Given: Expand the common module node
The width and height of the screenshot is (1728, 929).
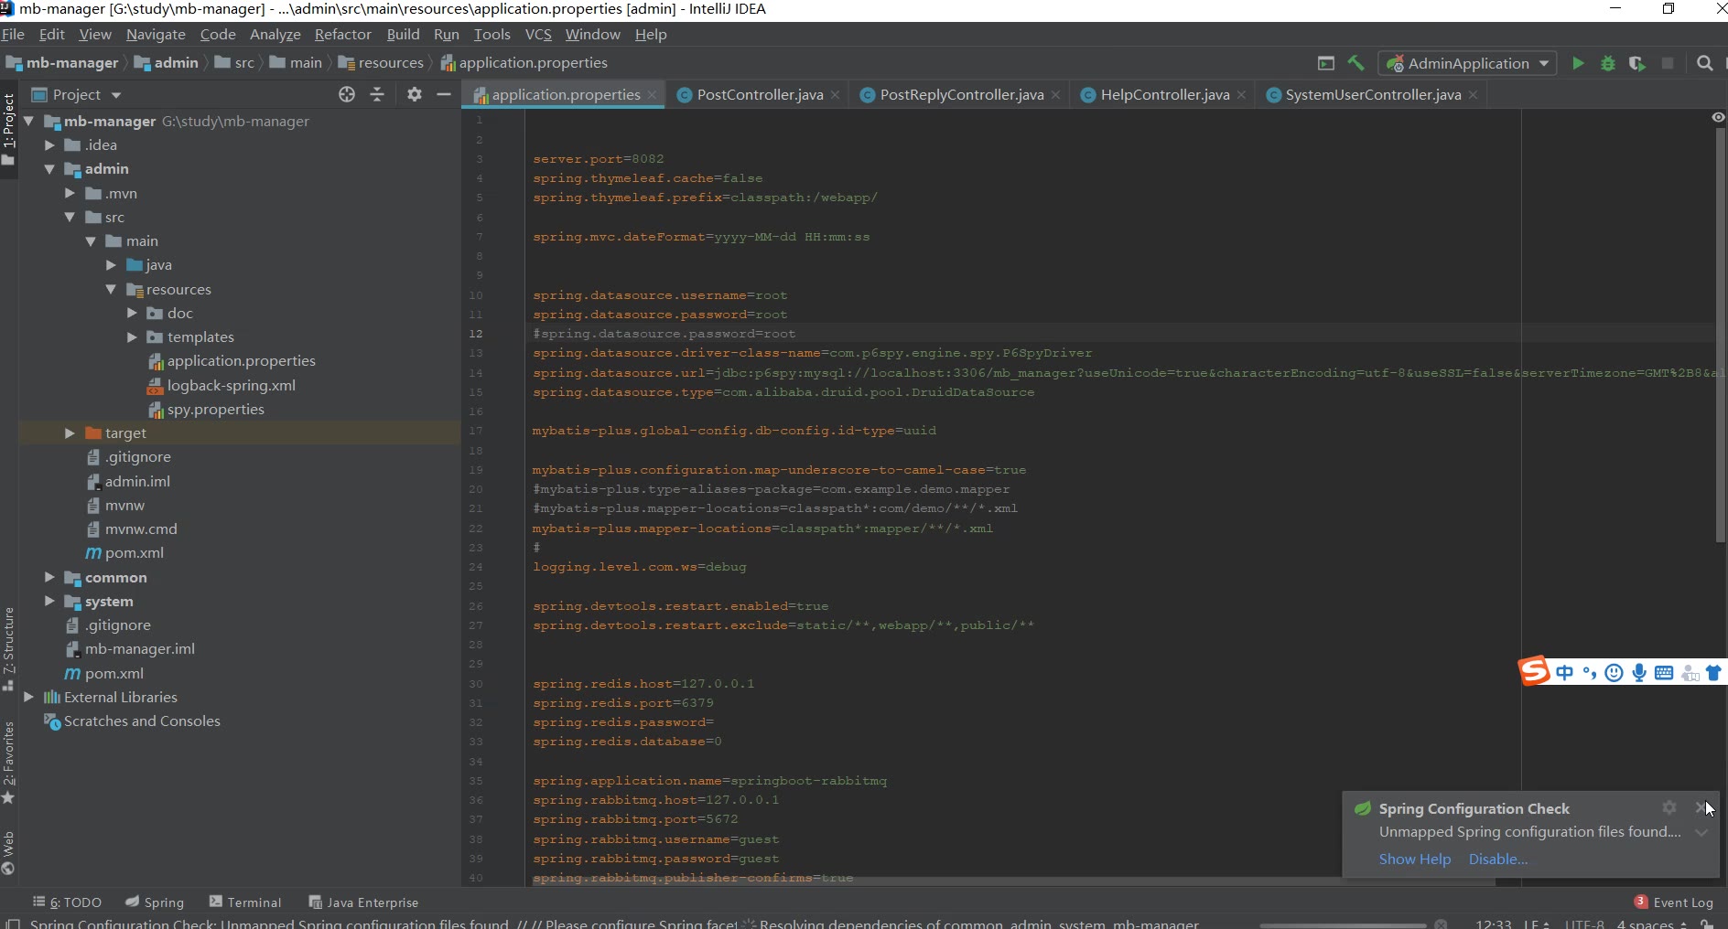Looking at the screenshot, I should tap(49, 578).
